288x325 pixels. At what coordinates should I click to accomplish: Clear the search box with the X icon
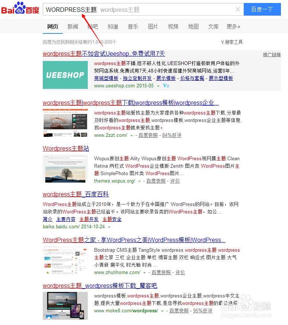click(x=238, y=9)
